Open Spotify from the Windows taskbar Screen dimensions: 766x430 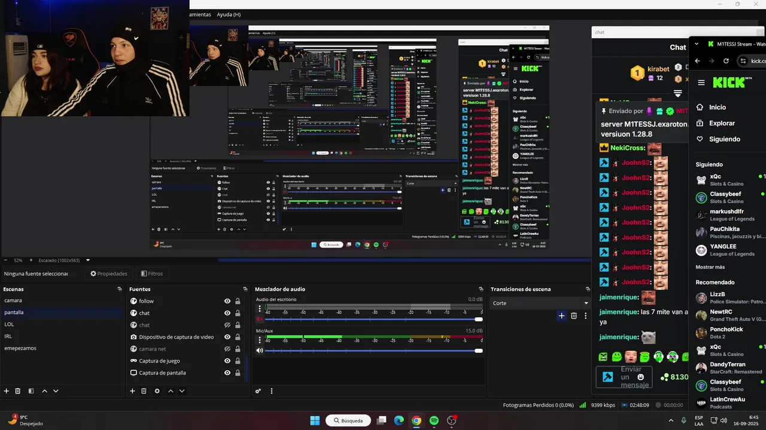pyautogui.click(x=434, y=420)
